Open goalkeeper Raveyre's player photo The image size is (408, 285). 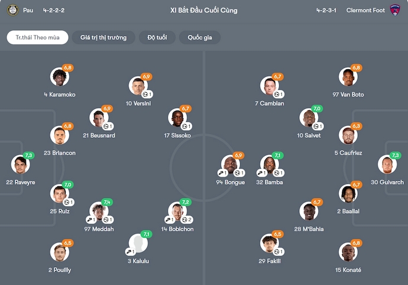(x=20, y=165)
